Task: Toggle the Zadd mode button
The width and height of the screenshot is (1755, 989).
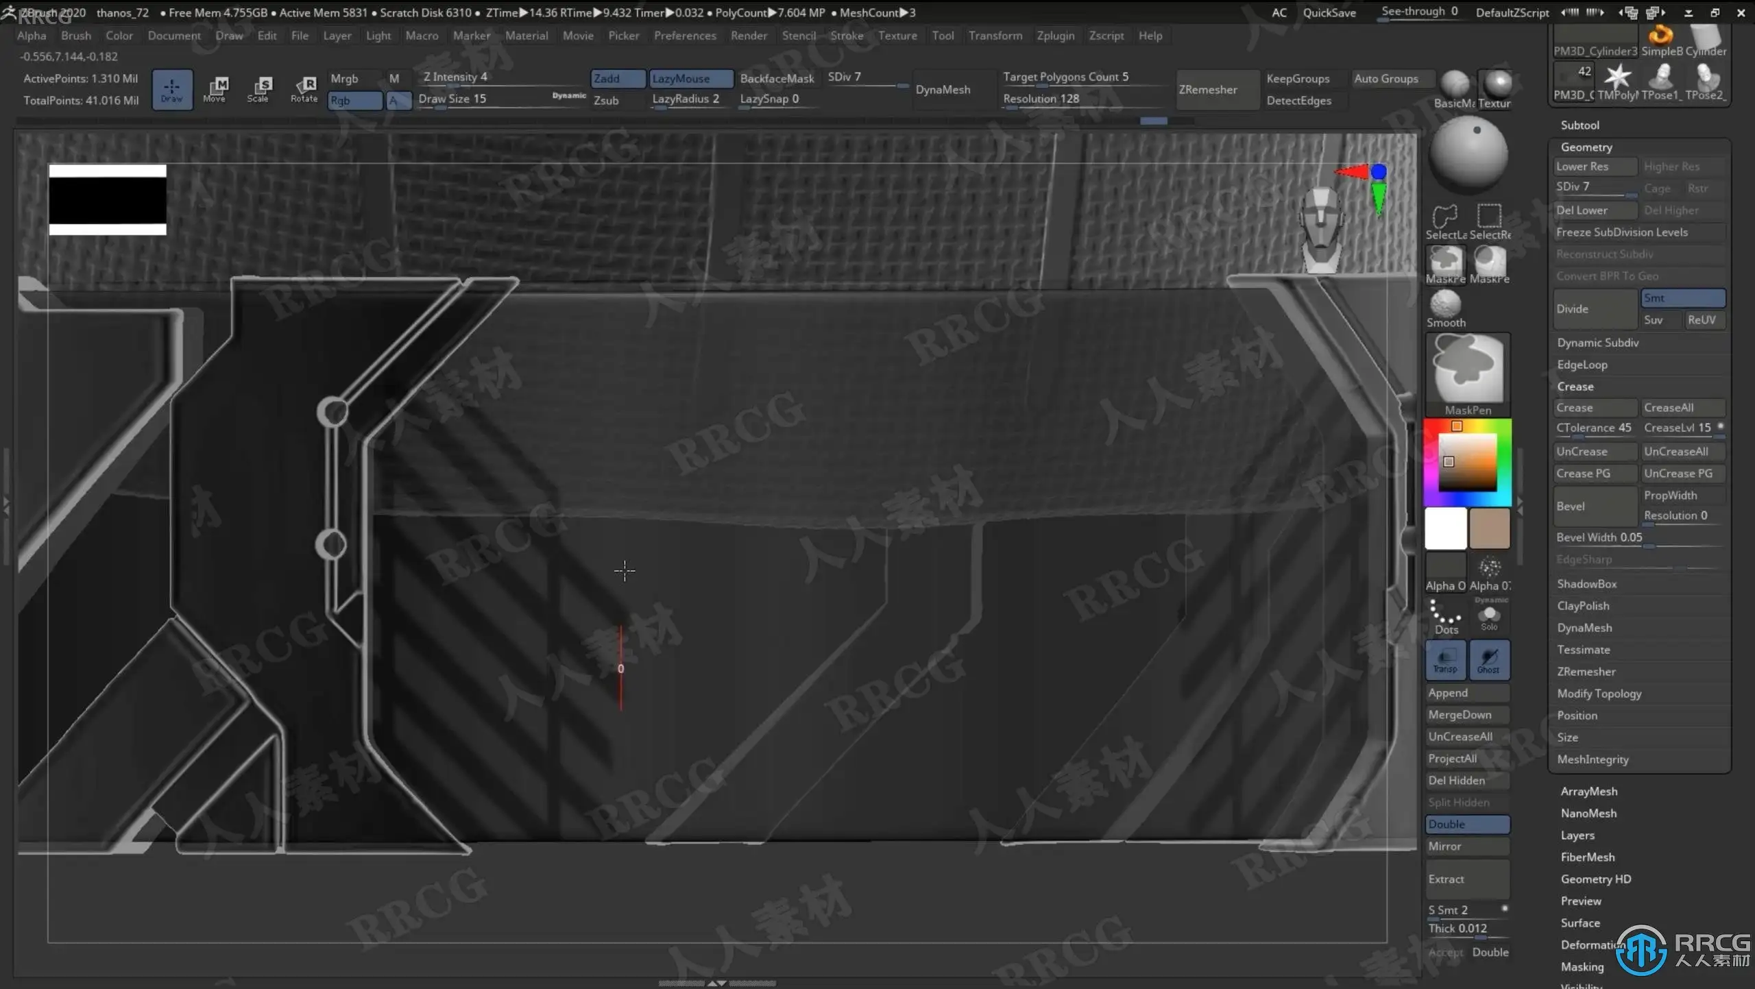Action: (617, 78)
